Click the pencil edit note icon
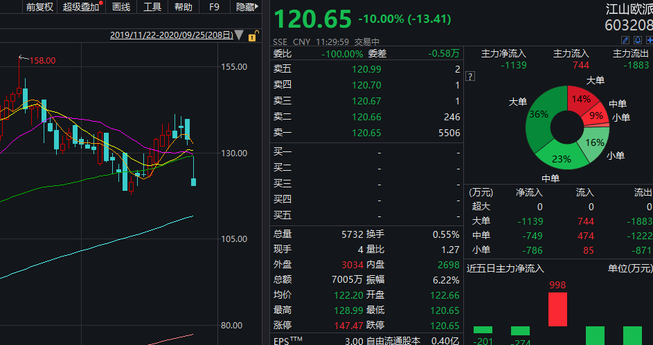 tap(625, 40)
